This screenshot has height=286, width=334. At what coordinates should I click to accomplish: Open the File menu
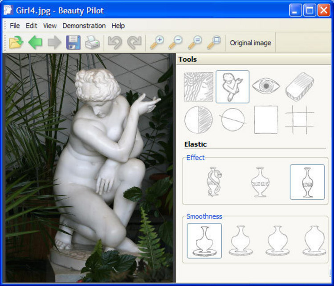click(x=15, y=26)
